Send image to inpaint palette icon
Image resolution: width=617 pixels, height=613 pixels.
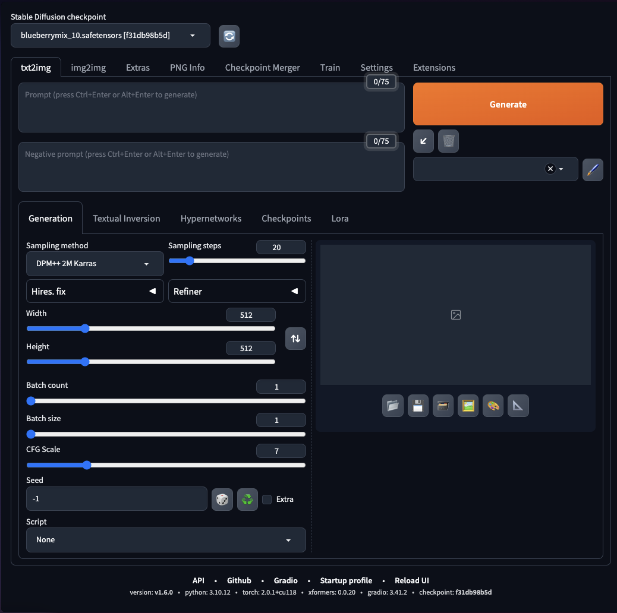point(493,405)
